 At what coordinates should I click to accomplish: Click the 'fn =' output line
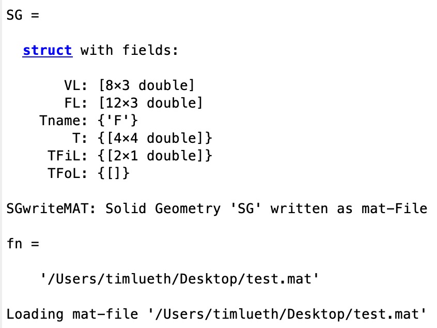pyautogui.click(x=23, y=244)
